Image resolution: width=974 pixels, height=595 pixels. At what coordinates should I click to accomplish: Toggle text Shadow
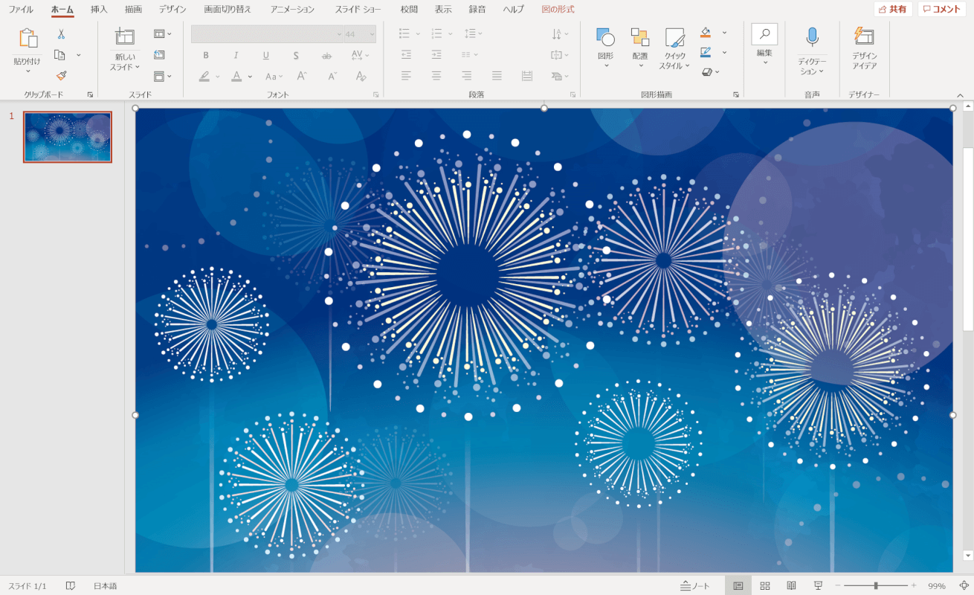point(296,55)
